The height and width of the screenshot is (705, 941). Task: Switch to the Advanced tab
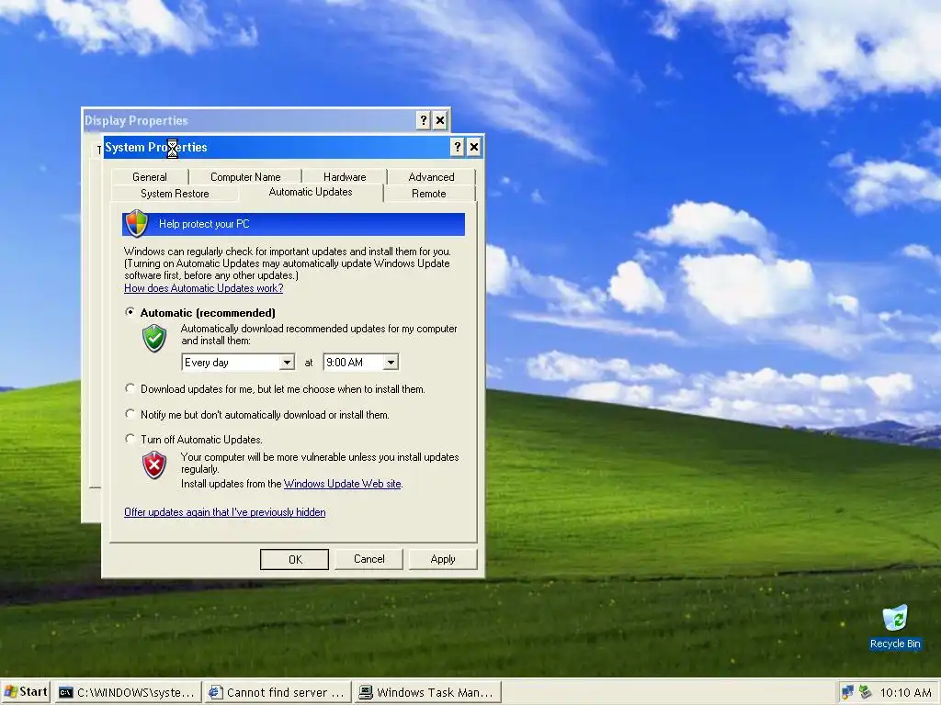point(431,177)
